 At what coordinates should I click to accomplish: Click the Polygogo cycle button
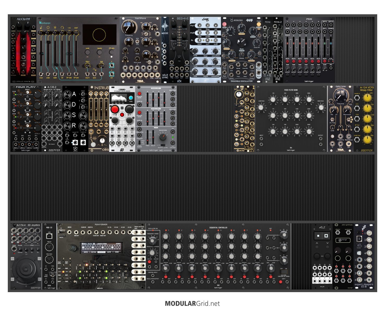pos(87,52)
